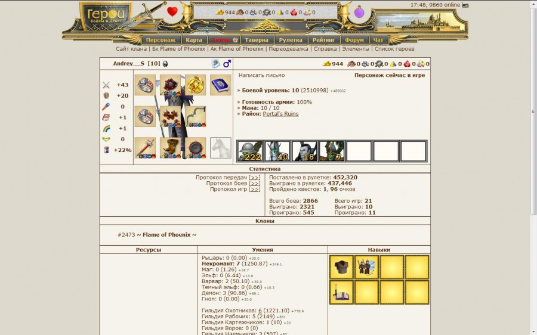The width and height of the screenshot is (537, 335).
Task: Follow the Ак Flame of Phoenix link
Action: (x=237, y=49)
